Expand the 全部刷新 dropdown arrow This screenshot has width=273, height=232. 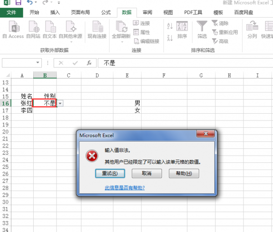click(x=122, y=42)
